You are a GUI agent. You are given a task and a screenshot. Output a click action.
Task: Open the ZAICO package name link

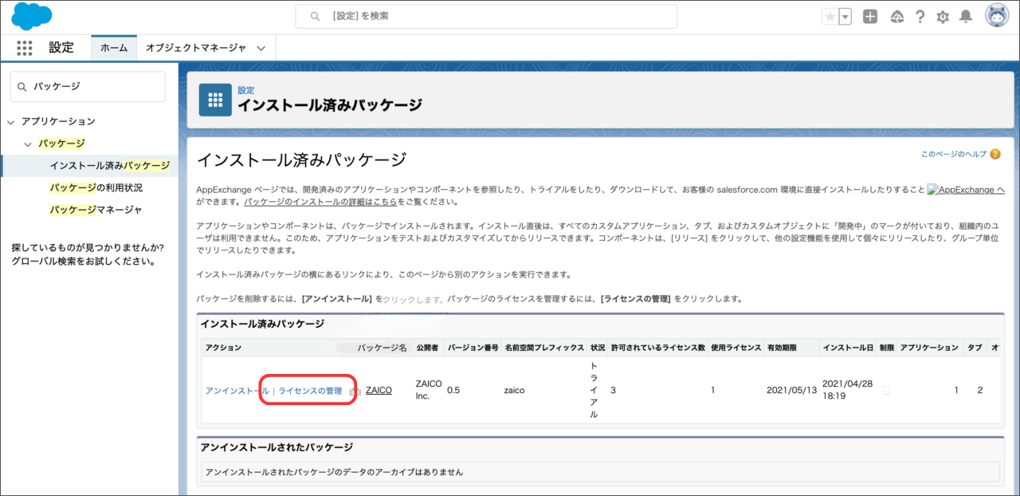pos(379,391)
